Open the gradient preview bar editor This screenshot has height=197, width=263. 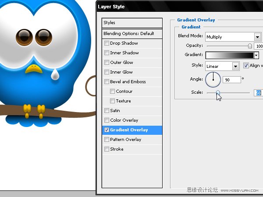pos(230,55)
